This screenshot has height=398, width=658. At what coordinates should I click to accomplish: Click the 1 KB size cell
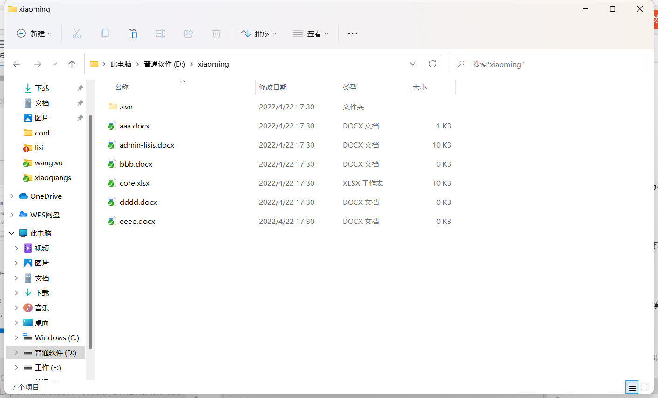444,126
